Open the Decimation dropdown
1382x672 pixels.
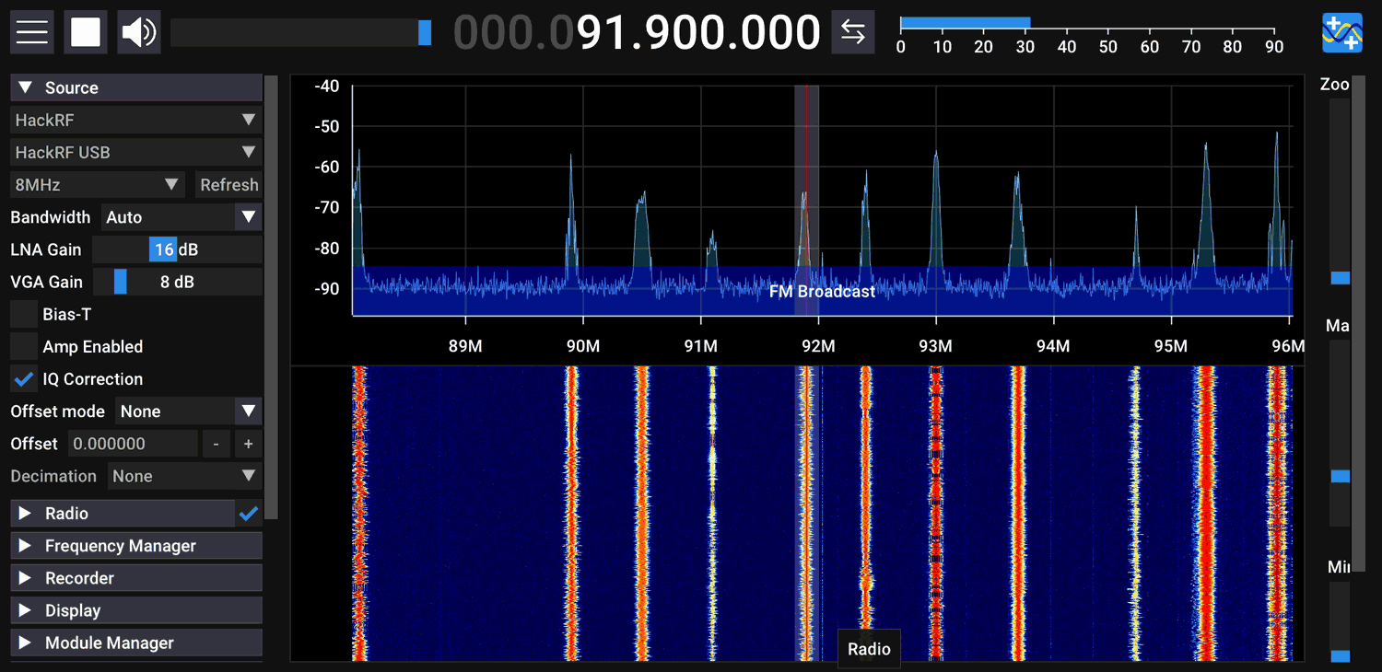click(x=184, y=476)
